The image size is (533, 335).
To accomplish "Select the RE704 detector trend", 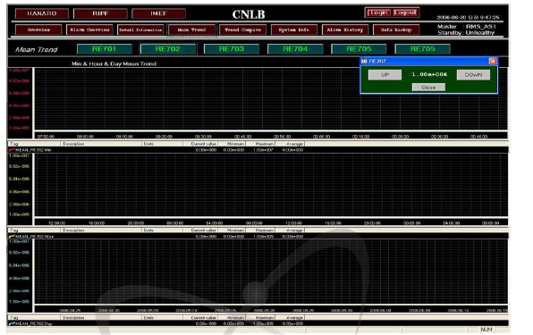I will pyautogui.click(x=295, y=49).
